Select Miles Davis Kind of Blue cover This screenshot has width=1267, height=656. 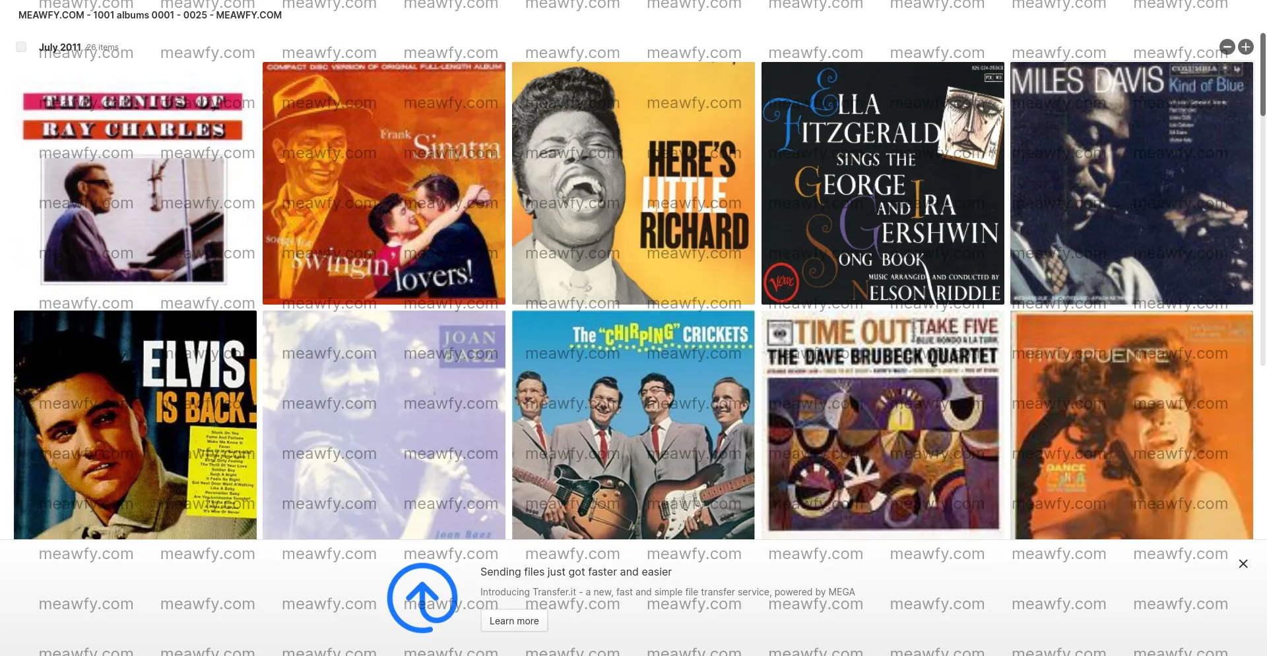tap(1131, 183)
